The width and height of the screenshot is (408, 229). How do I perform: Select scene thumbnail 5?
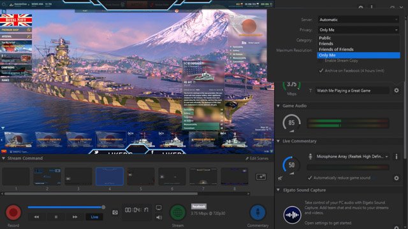tap(141, 176)
